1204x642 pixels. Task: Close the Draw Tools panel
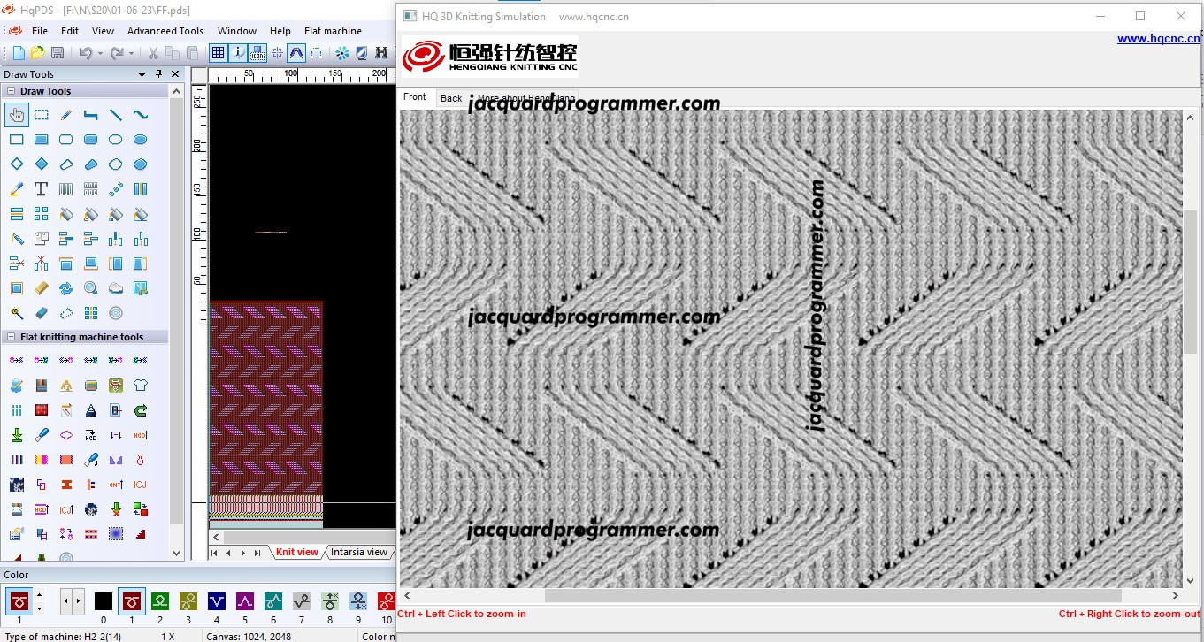[175, 74]
